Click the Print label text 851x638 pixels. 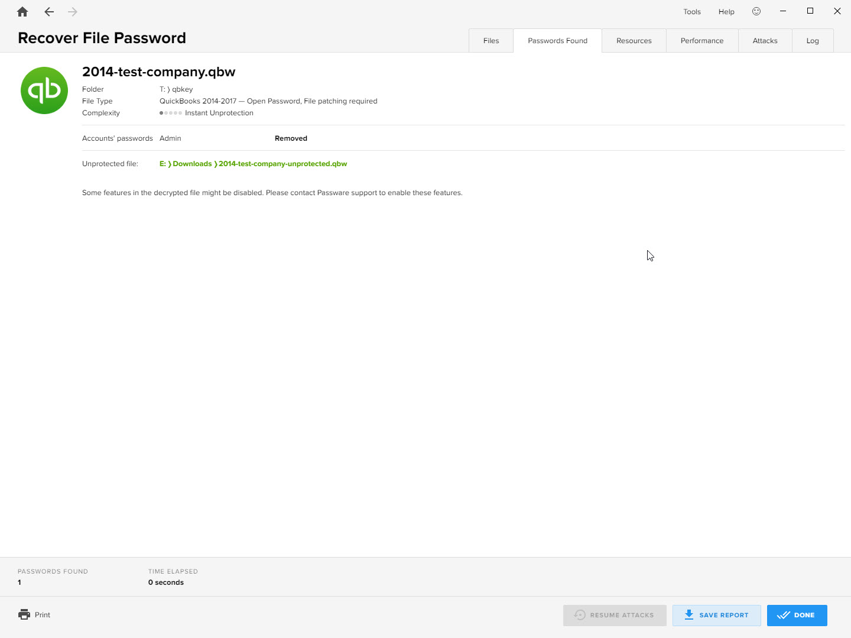click(43, 615)
